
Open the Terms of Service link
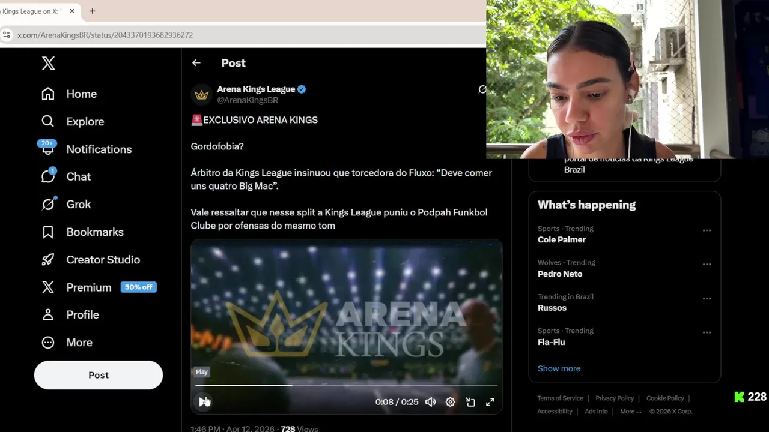click(560, 398)
